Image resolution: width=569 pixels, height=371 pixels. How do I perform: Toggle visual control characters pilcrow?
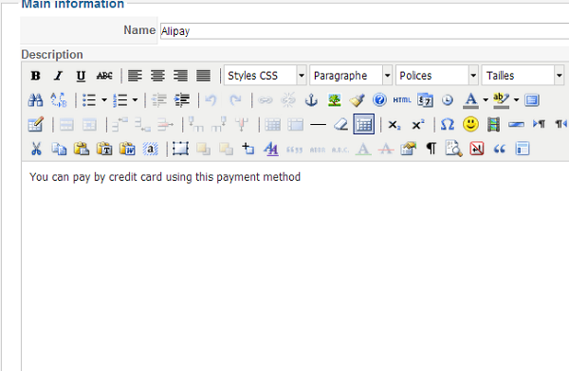click(x=431, y=149)
